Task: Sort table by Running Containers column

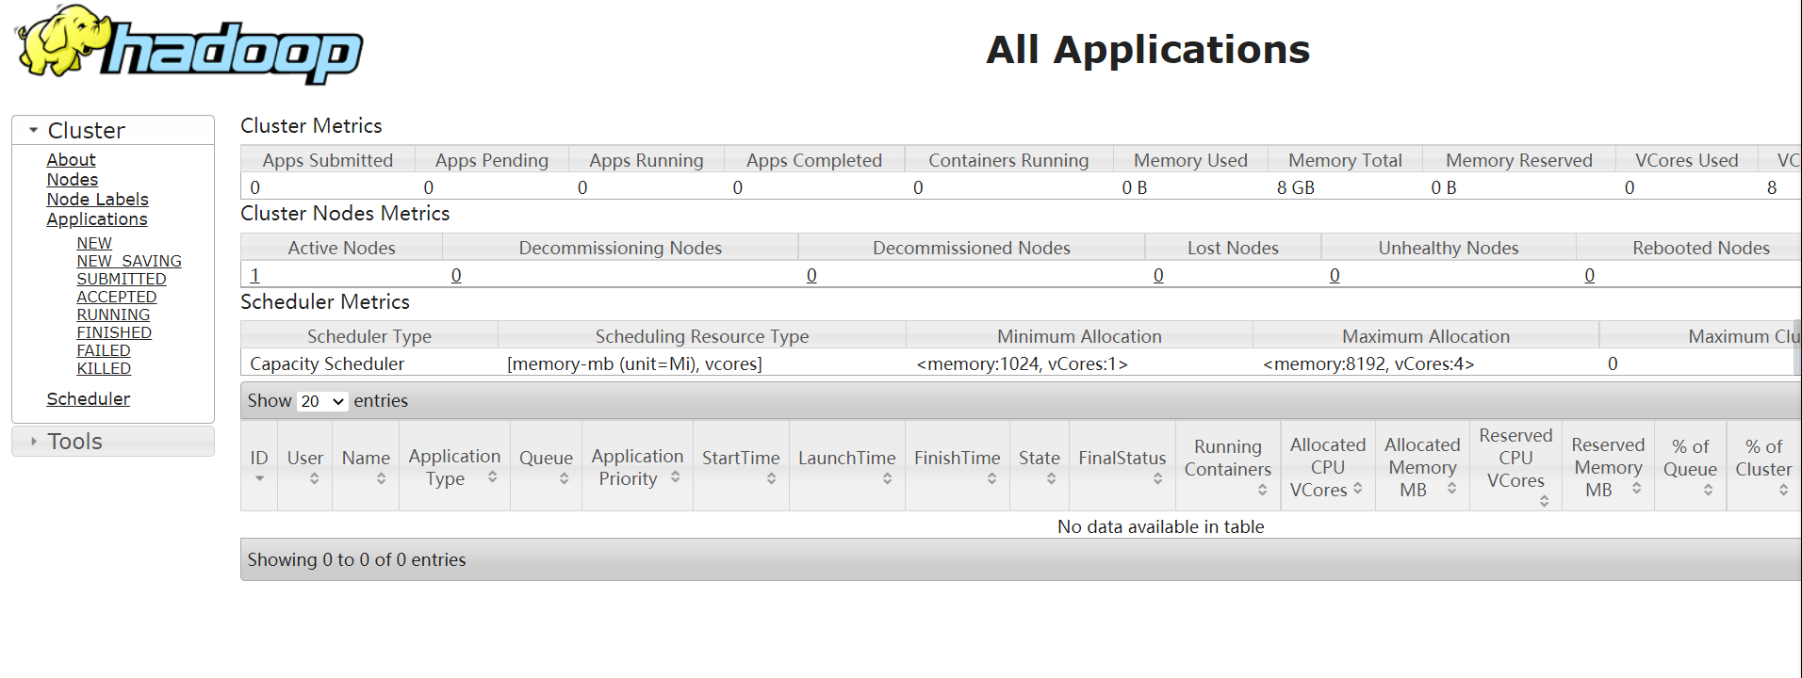Action: pos(1228,466)
